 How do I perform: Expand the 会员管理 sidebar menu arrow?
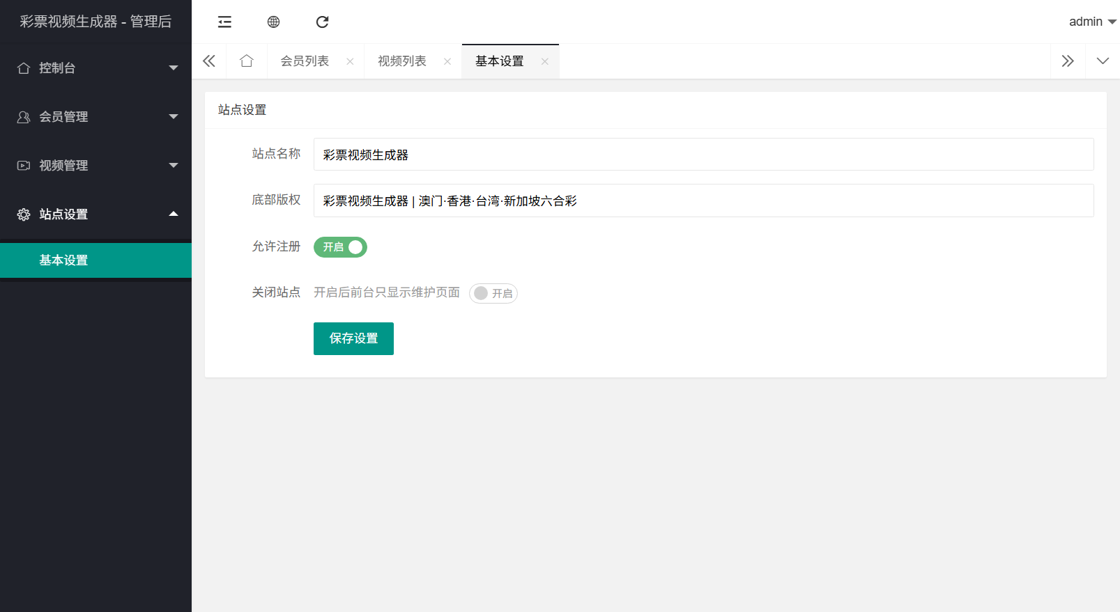click(174, 117)
